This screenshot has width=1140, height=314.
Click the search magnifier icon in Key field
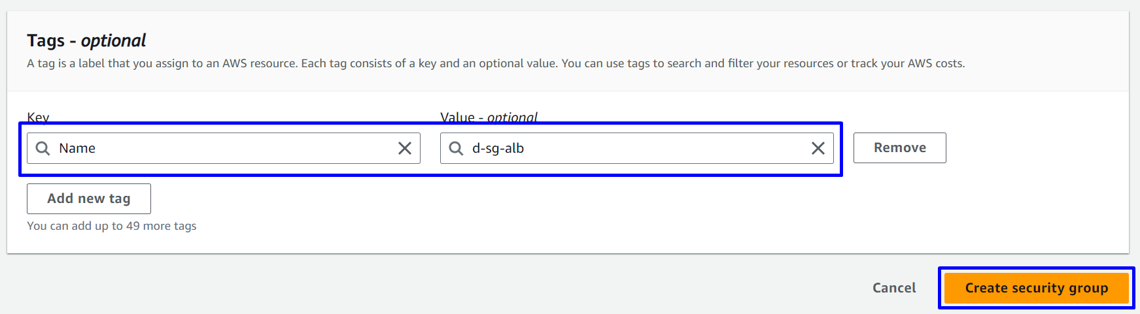coord(43,149)
